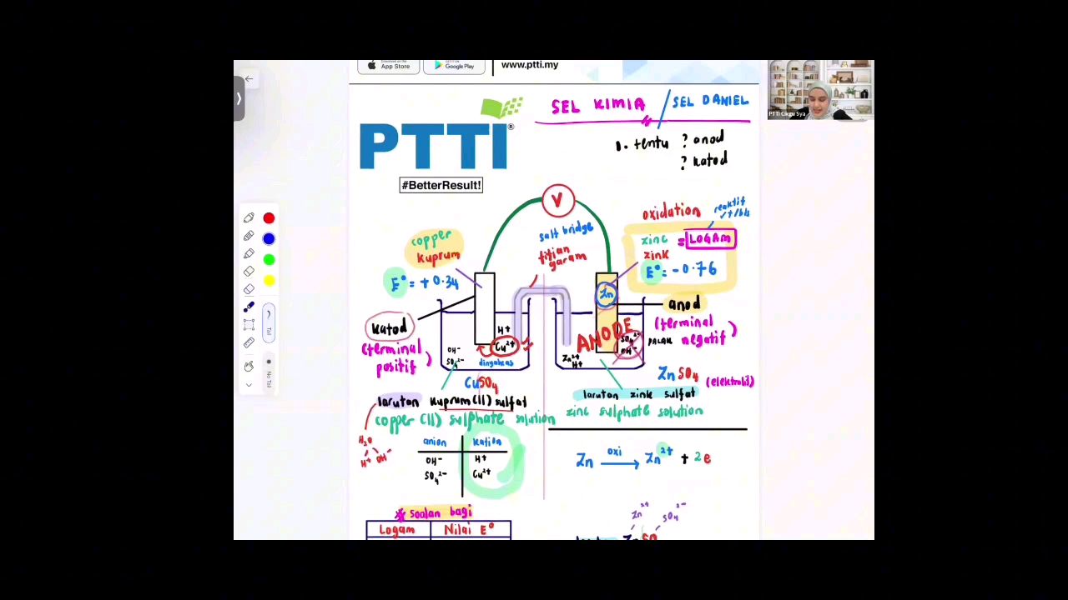Select the lower eraser tool

pos(249,289)
